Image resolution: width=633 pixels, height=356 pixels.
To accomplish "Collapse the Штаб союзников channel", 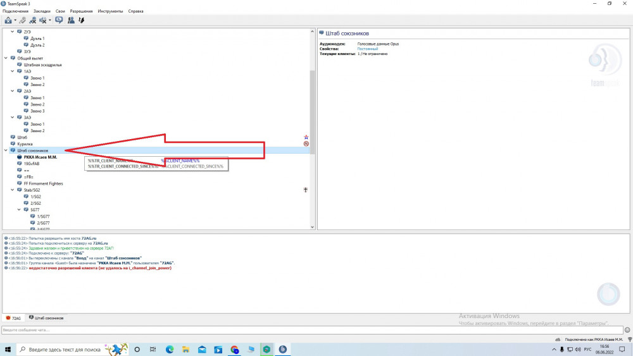I will point(6,150).
